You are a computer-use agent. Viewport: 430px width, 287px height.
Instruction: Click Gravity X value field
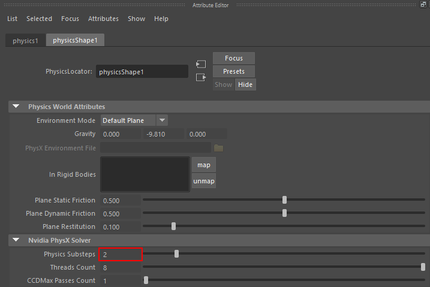[121, 134]
